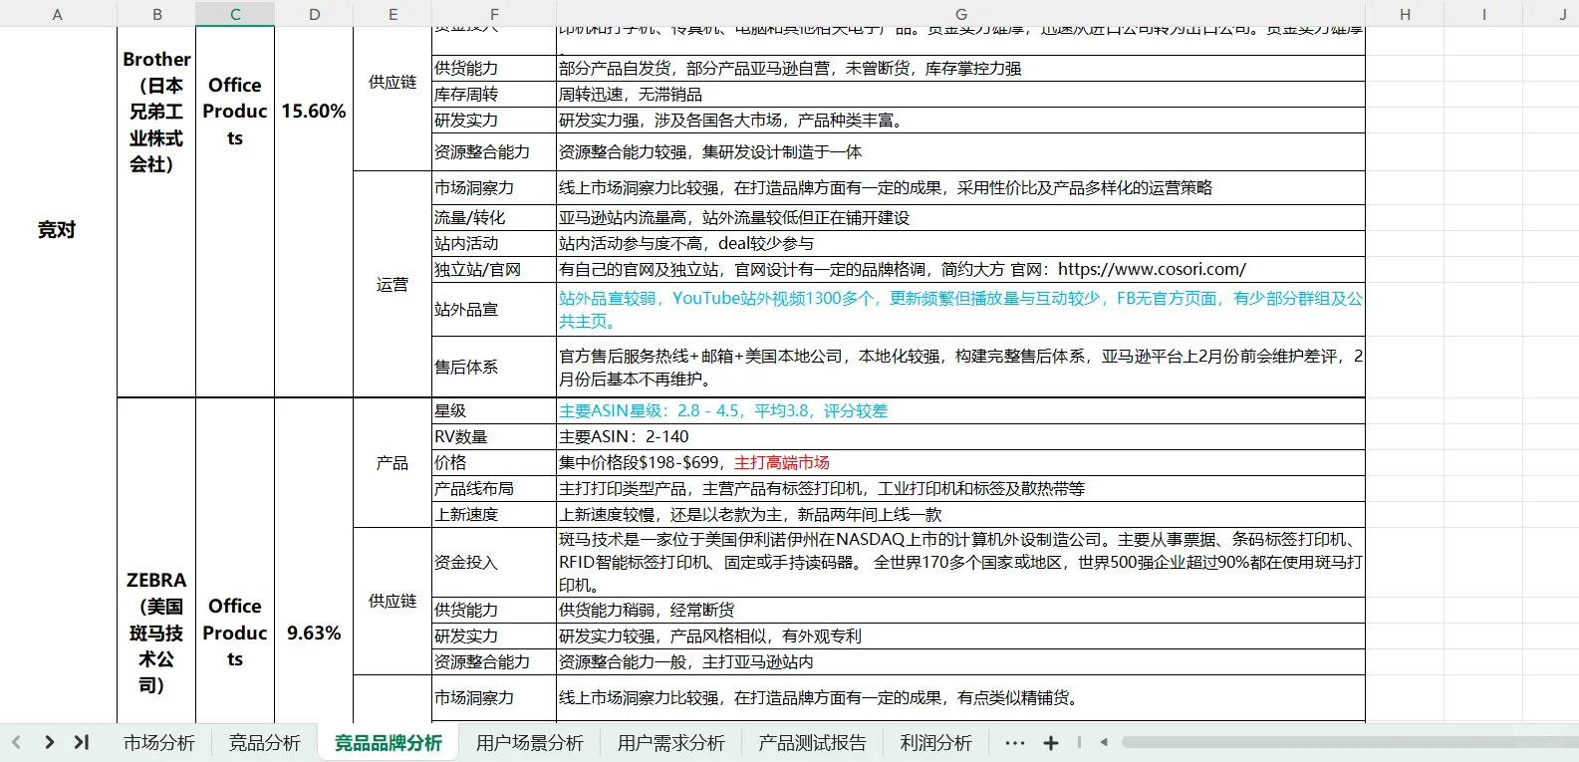Click the 产品线布局 cell
This screenshot has width=1579, height=762.
tap(494, 489)
